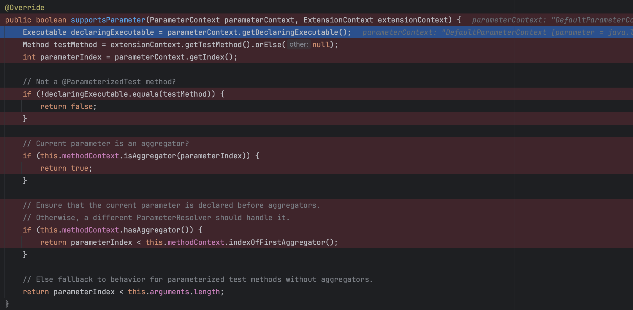633x310 pixels.
Task: Click the 'Not a @ParameterizedTest method?' comment
Action: (99, 82)
